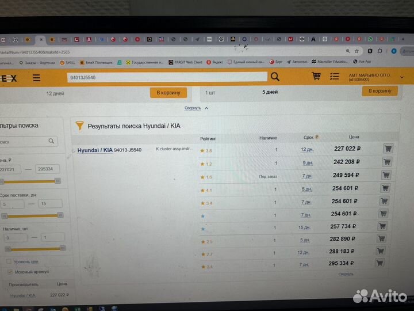Click the maximum delivery days field 15
The height and width of the screenshot is (311, 414).
pos(51,204)
